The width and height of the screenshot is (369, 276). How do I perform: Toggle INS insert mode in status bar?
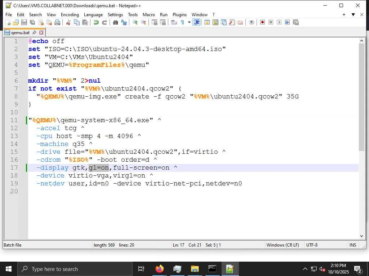coord(352,245)
